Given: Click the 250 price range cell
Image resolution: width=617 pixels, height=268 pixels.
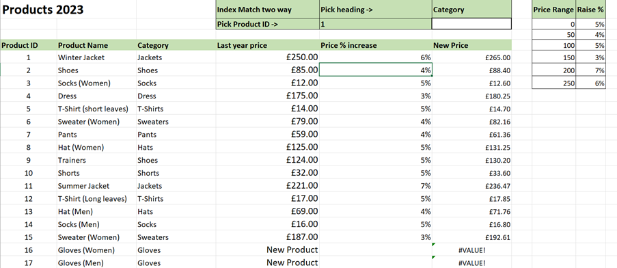Looking at the screenshot, I should [553, 83].
